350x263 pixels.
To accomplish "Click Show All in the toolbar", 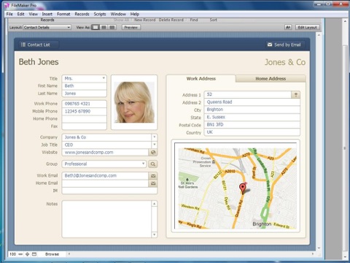I will [x=121, y=20].
